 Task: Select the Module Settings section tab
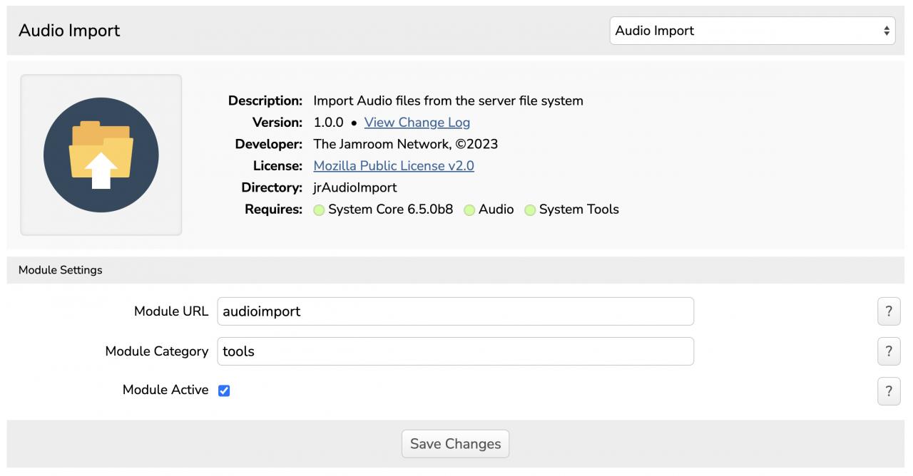pyautogui.click(x=61, y=270)
